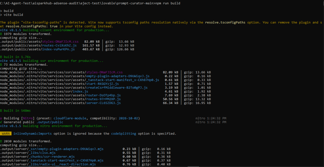This screenshot has height=167, width=324.
Task: Click '1979 modules transformed.' line
Action: tap(26, 34)
